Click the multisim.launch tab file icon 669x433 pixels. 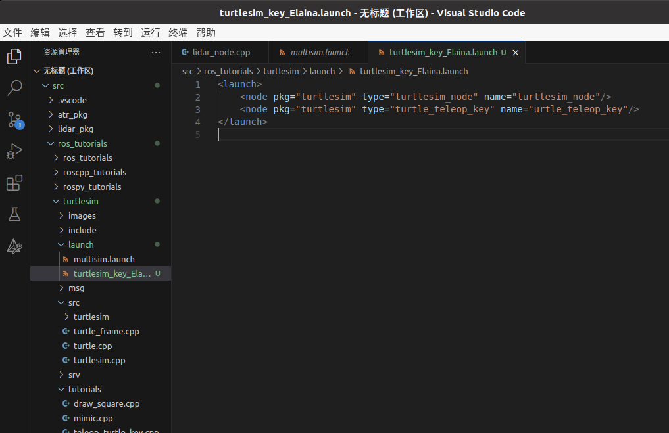[282, 53]
